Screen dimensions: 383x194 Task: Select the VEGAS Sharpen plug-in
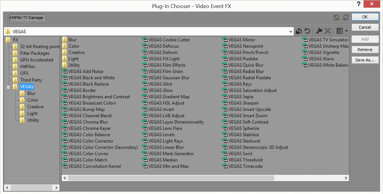coord(240,103)
